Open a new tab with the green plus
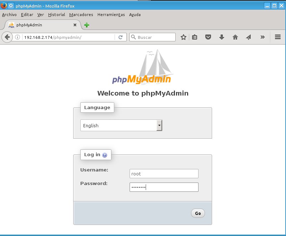 [x=87, y=25]
